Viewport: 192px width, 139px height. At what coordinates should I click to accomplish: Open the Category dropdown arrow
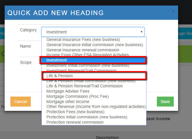pos(141,32)
